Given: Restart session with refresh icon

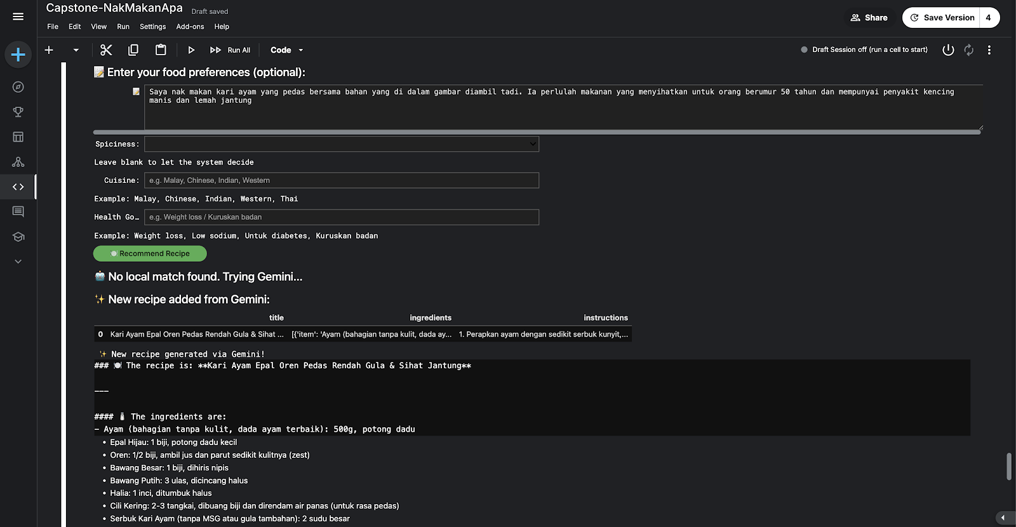Looking at the screenshot, I should (x=968, y=50).
